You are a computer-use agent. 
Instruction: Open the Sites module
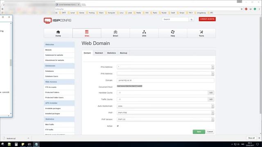tap(87, 33)
